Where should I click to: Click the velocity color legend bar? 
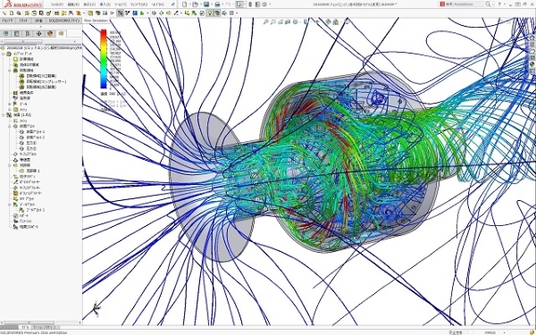pos(104,59)
